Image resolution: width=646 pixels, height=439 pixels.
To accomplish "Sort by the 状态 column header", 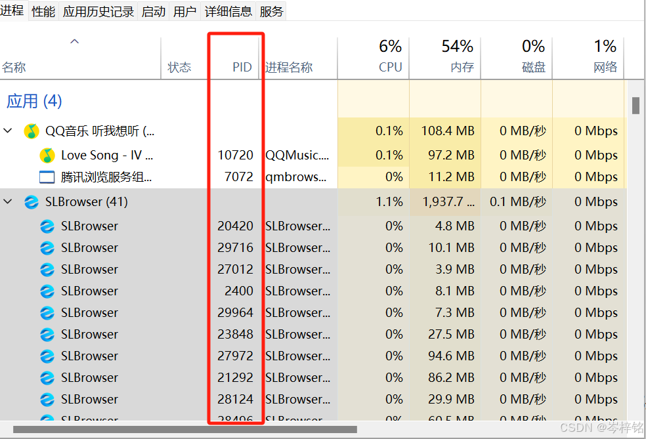I will [184, 58].
